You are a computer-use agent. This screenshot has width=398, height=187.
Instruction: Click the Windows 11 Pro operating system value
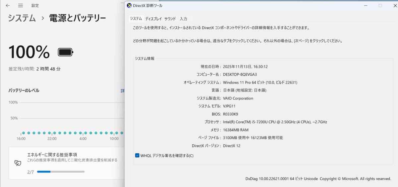coord(260,82)
